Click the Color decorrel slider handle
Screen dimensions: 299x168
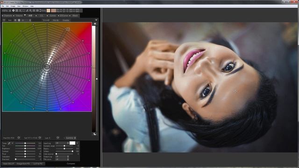[56, 154]
